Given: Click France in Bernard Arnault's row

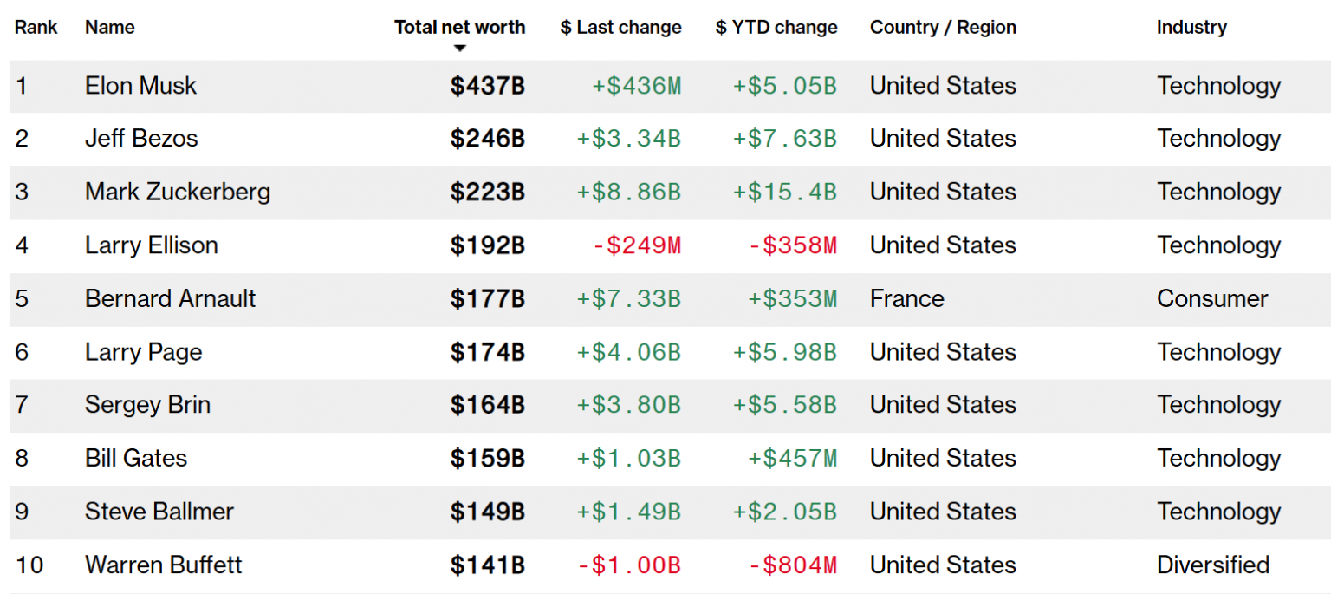Looking at the screenshot, I should (x=907, y=298).
